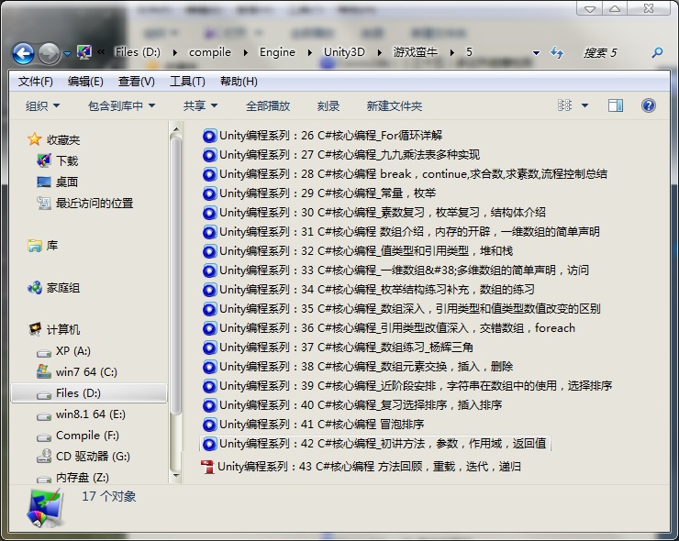Open recent pages dropdown next to Forward
Screen dimensions: 679x541
click(x=67, y=54)
